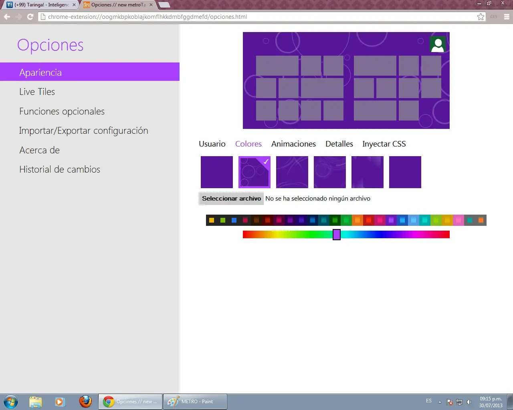This screenshot has height=410, width=513.
Task: Open the Apariencia section
Action: click(90, 72)
